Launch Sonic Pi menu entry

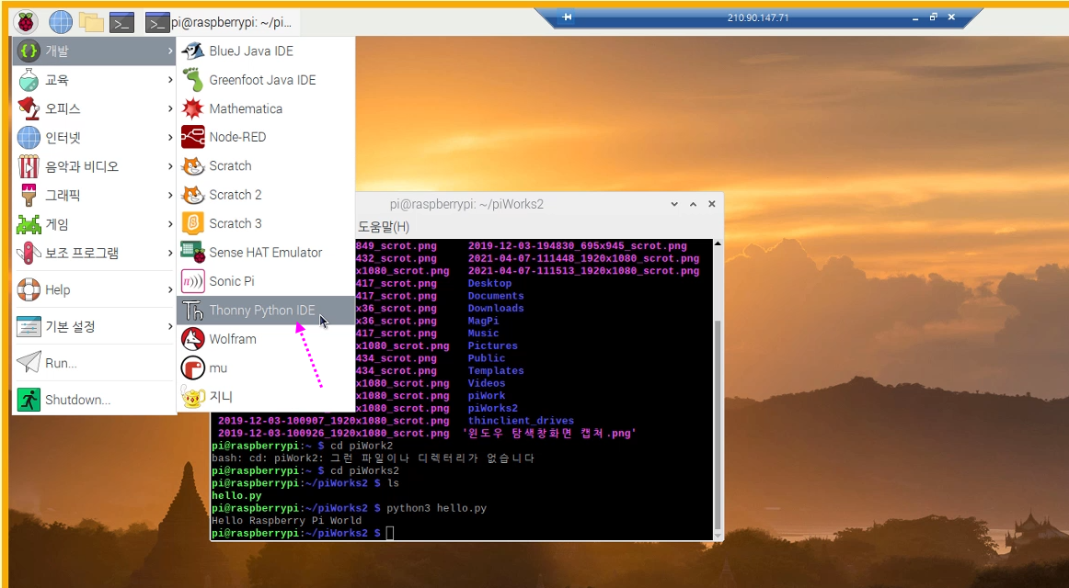pyautogui.click(x=265, y=281)
